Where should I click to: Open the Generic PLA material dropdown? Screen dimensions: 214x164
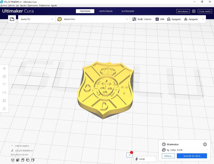coord(93,19)
